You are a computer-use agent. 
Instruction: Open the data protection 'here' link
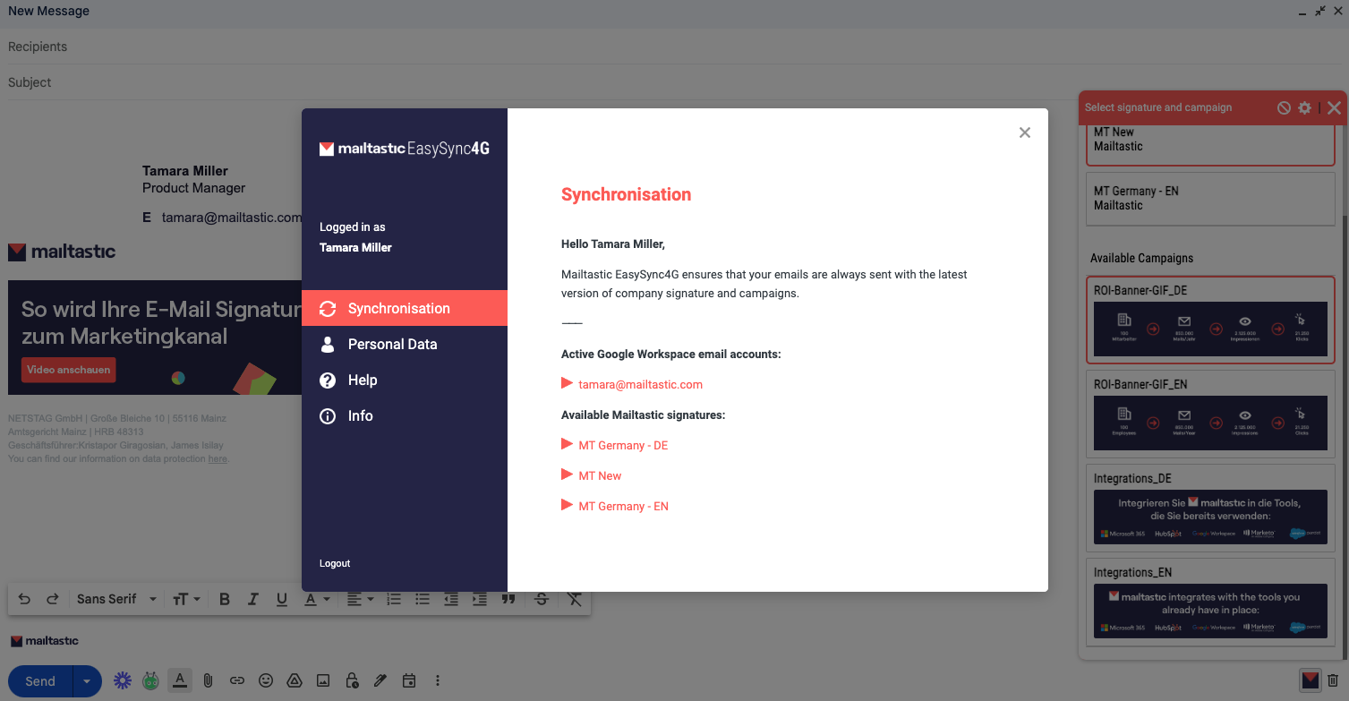(x=218, y=459)
